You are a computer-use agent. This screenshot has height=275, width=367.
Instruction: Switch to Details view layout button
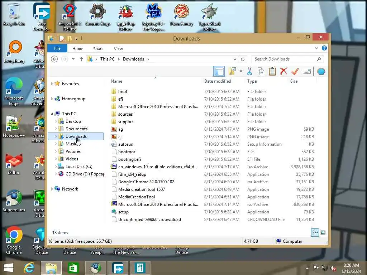click(x=315, y=232)
